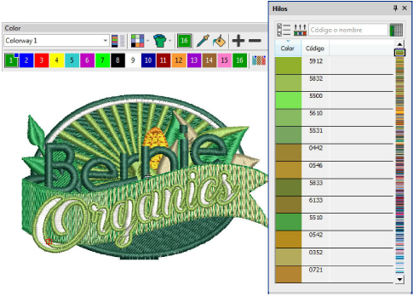Pick palette color swatch number 12
The width and height of the screenshot is (413, 308).
click(179, 60)
